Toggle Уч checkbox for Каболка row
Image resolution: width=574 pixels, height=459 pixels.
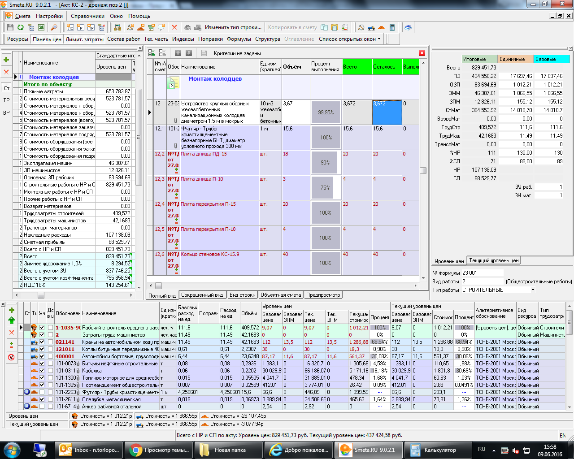click(42, 371)
